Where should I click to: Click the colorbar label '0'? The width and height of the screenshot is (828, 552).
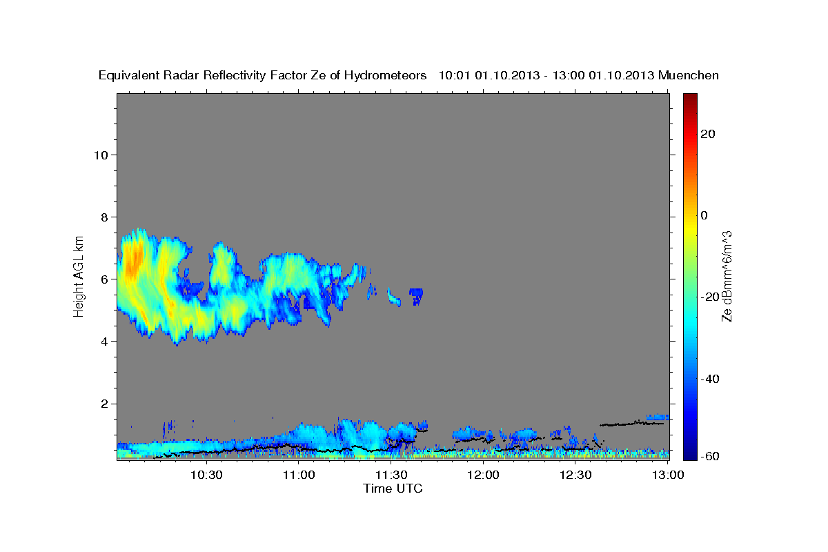pos(704,215)
